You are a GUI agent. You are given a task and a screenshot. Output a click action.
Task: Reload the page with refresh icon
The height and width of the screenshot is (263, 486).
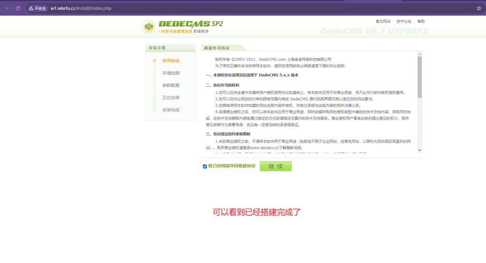point(18,8)
